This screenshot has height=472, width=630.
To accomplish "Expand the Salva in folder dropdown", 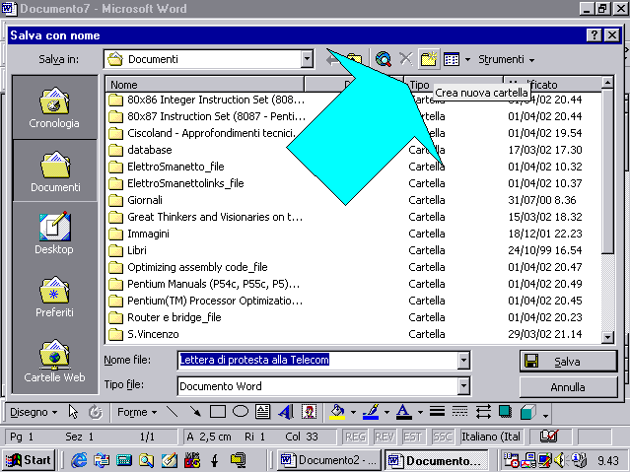I will tap(307, 59).
